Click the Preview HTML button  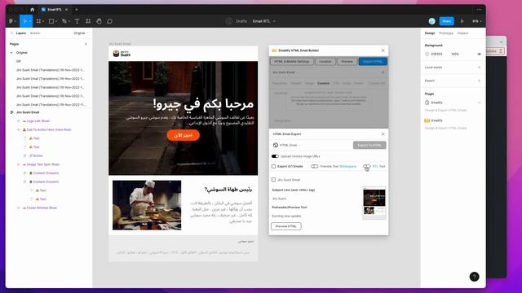[x=286, y=226]
